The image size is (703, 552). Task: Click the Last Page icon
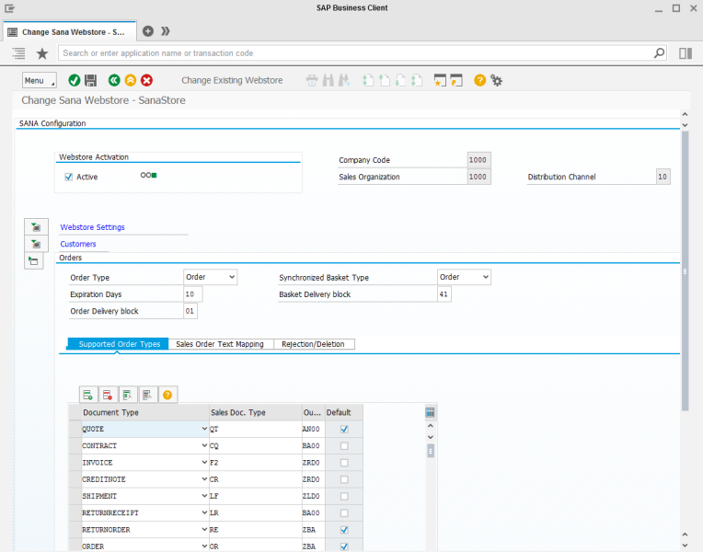click(x=417, y=80)
